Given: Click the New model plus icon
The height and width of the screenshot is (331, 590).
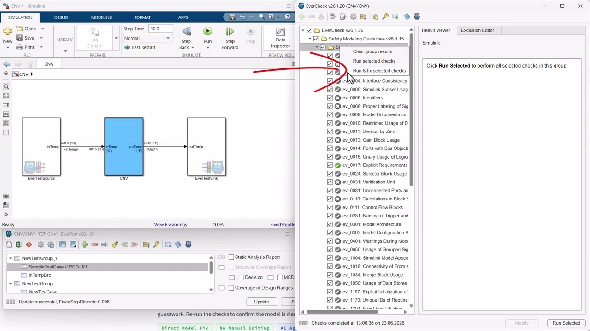Looking at the screenshot, I should pyautogui.click(x=7, y=31).
